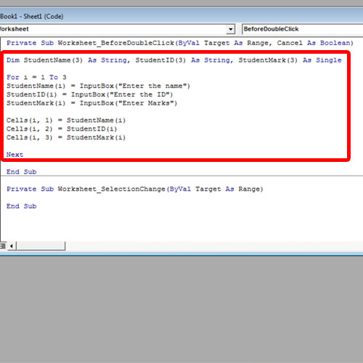Click the "Enter the ID" string
The height and width of the screenshot is (363, 363).
(x=141, y=94)
